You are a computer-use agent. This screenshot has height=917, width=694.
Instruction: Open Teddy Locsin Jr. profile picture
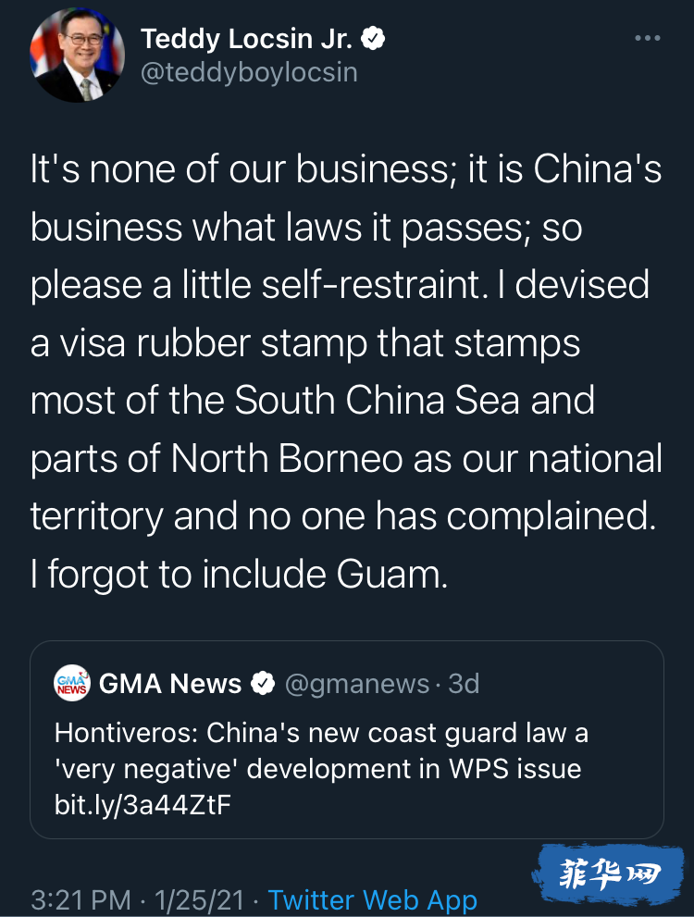coord(77,55)
